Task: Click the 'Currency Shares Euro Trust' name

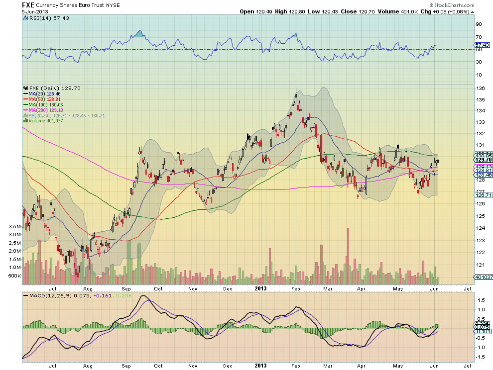Action: click(x=70, y=5)
